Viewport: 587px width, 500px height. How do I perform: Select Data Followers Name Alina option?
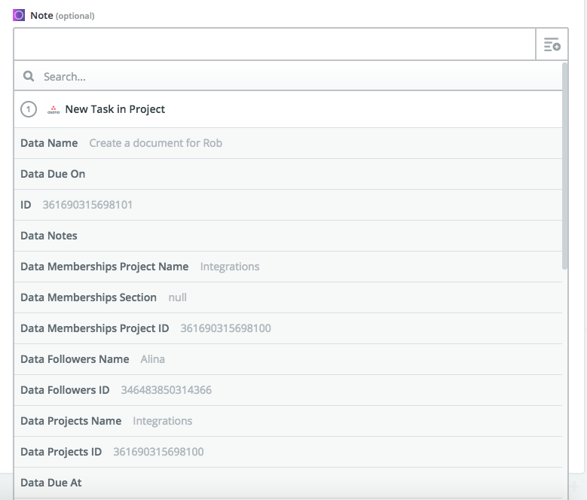pos(289,359)
